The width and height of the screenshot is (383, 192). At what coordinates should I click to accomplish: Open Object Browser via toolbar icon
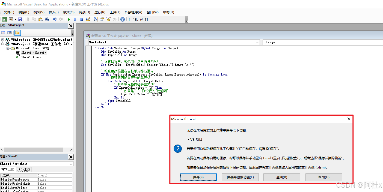click(x=108, y=19)
